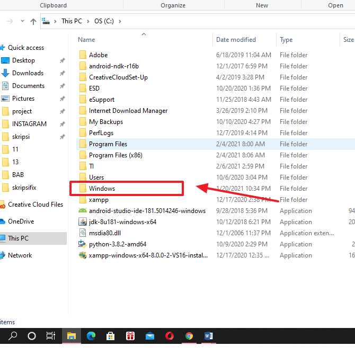Open Documents in Quick access
This screenshot has height=355, width=355.
(28, 86)
